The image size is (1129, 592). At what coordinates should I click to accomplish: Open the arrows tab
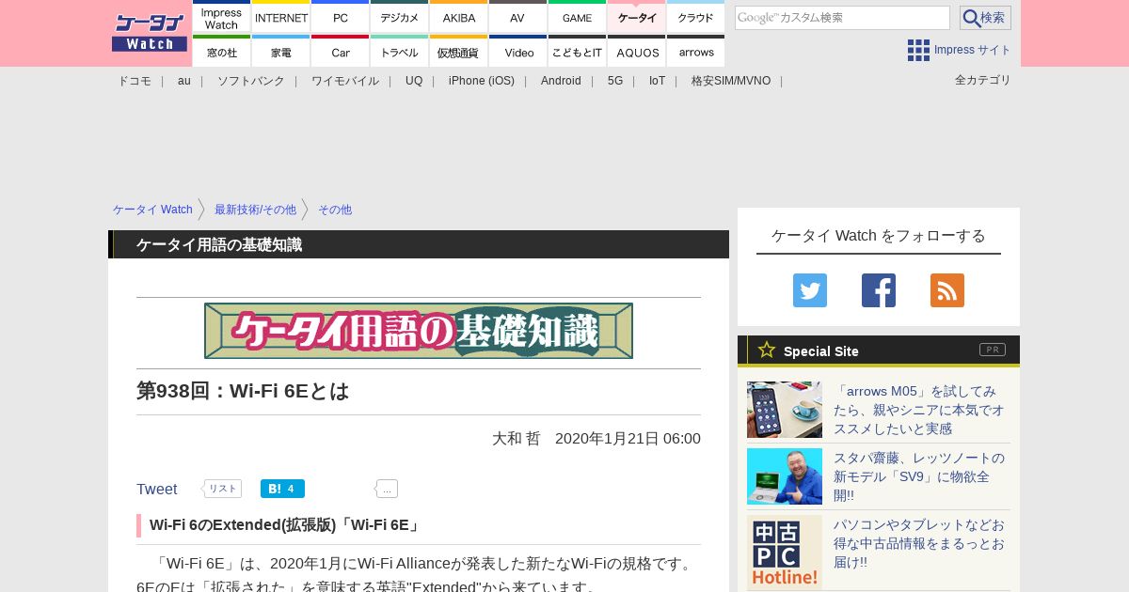tap(696, 51)
